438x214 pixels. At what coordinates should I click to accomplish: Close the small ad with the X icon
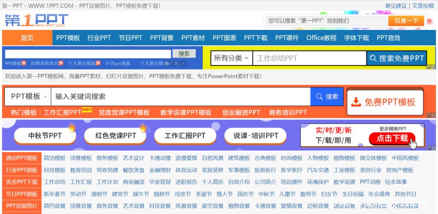[183, 64]
